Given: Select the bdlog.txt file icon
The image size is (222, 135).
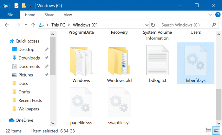Looking at the screenshot, I should pyautogui.click(x=157, y=60).
